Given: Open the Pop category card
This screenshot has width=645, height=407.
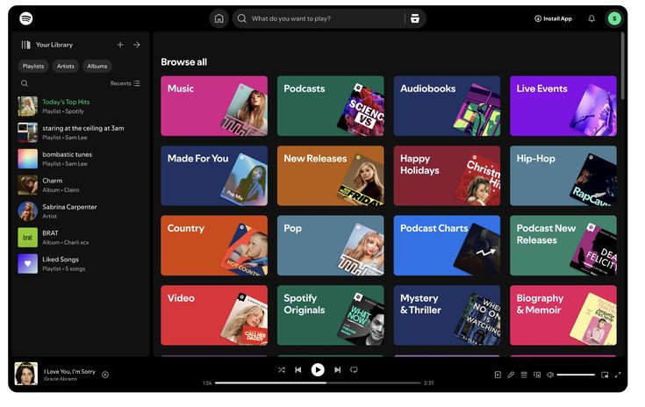Looking at the screenshot, I should (330, 246).
